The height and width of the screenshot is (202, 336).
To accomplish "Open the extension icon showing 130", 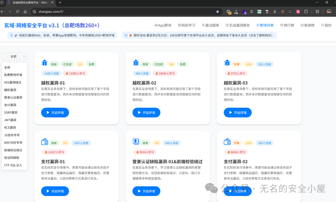I will click(x=236, y=12).
